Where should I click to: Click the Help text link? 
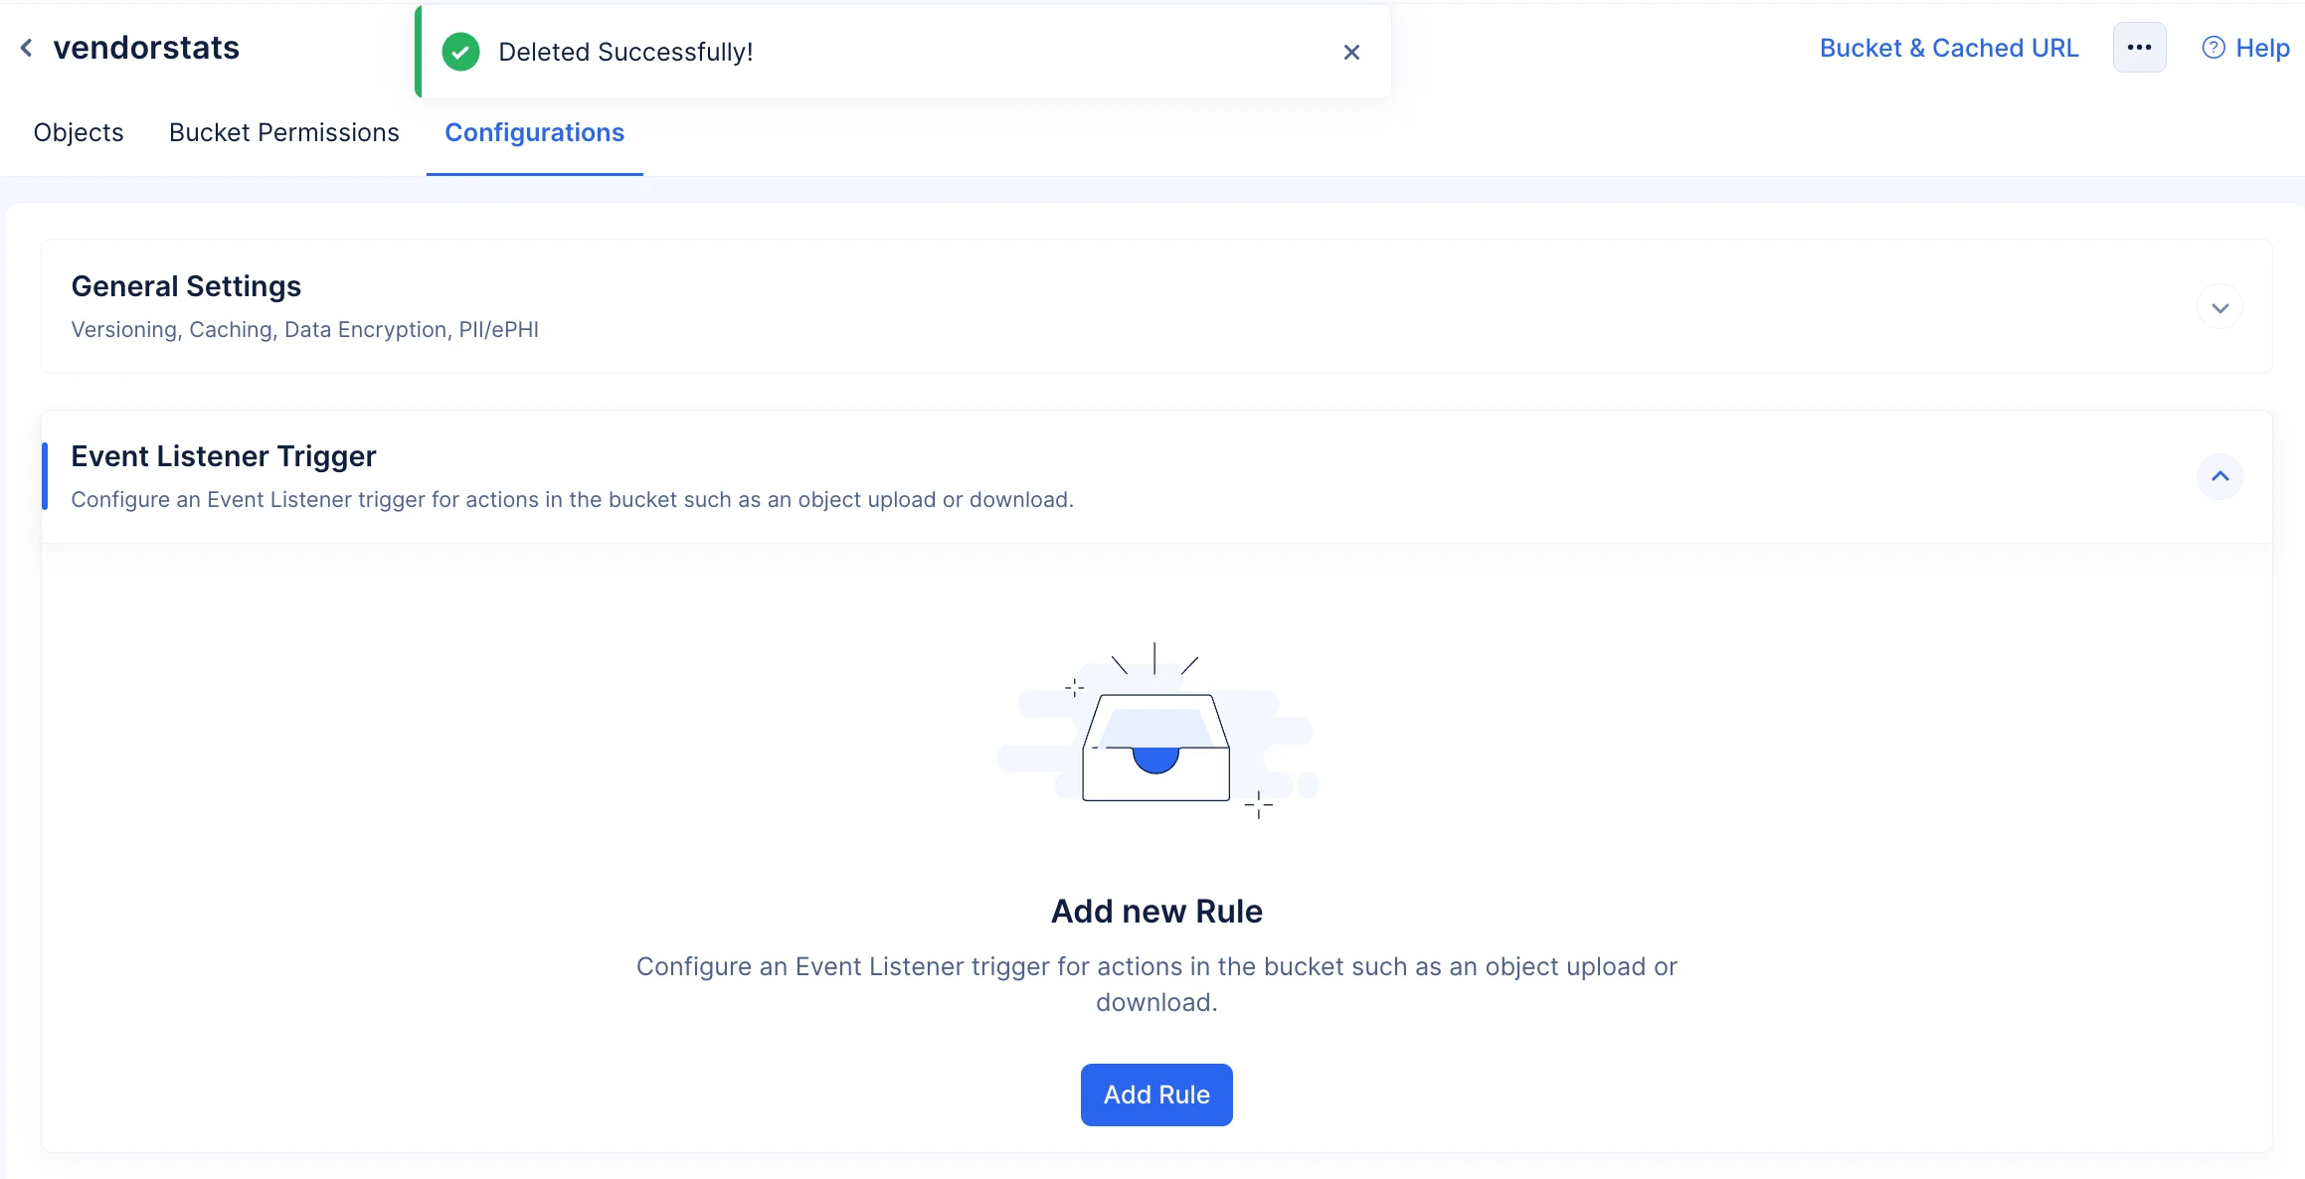[2262, 48]
